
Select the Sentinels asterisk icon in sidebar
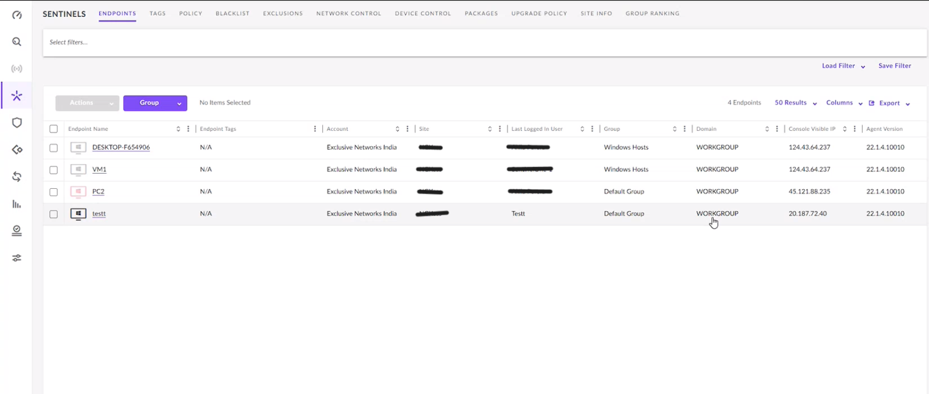tap(16, 95)
